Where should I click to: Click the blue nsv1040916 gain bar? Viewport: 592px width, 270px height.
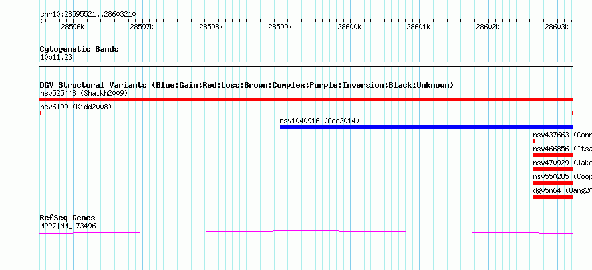tap(426, 127)
